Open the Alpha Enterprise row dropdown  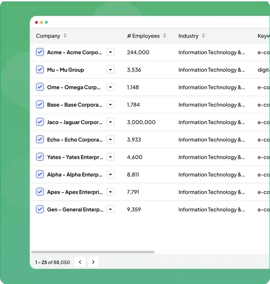click(110, 174)
